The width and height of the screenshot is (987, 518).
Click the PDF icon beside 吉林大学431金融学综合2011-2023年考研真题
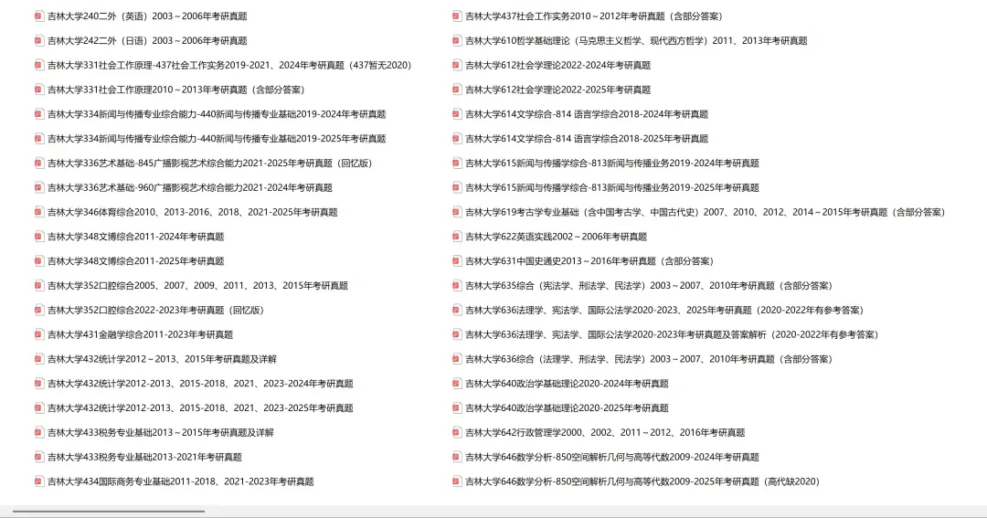tap(39, 335)
